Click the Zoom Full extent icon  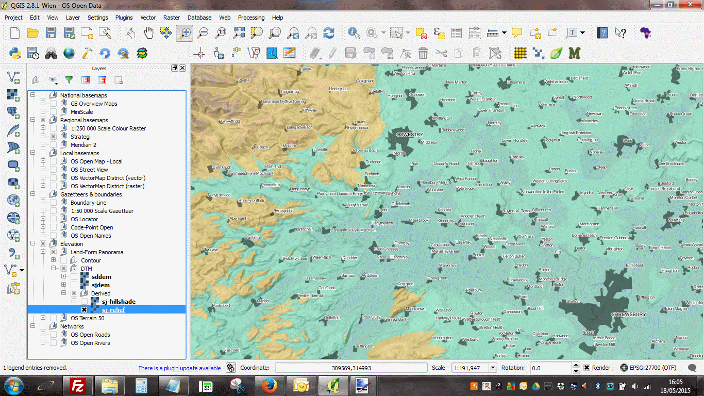239,33
